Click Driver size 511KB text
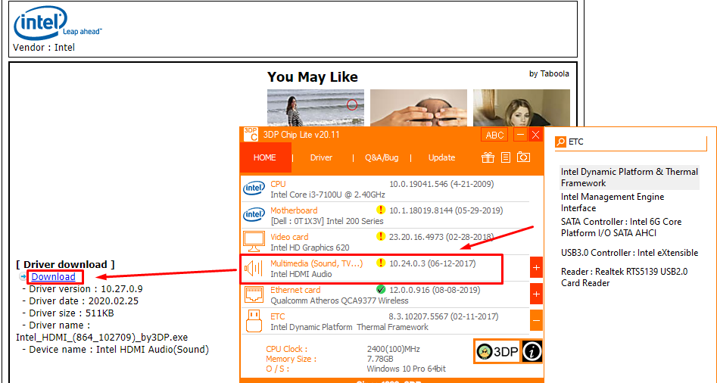Image resolution: width=717 pixels, height=383 pixels. pos(71,313)
